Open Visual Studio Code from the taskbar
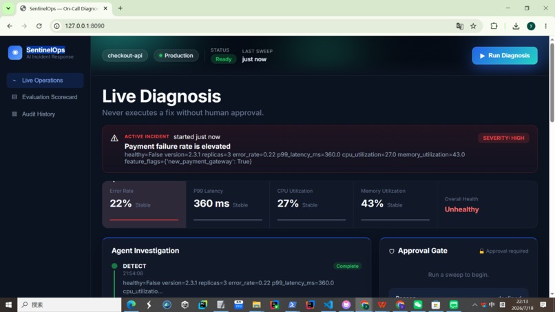 click(x=328, y=304)
